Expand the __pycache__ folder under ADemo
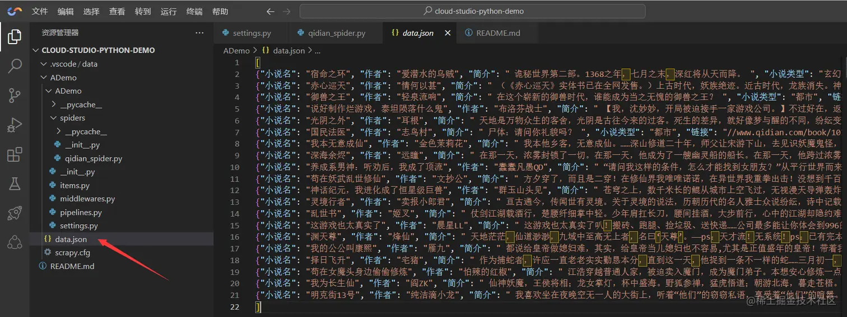 [122, 105]
